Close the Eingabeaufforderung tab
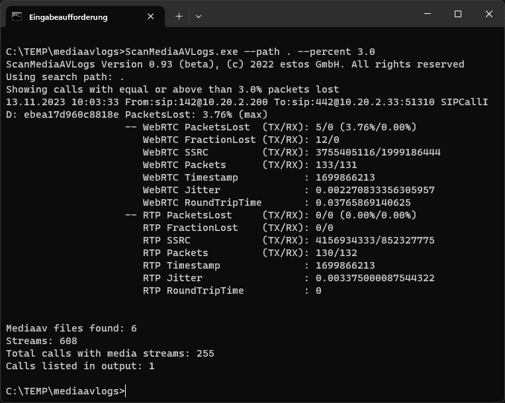 click(152, 17)
